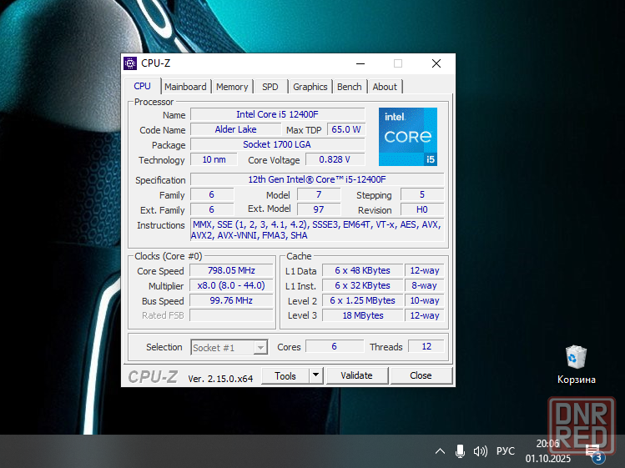Open the notification center icon

pos(594,451)
